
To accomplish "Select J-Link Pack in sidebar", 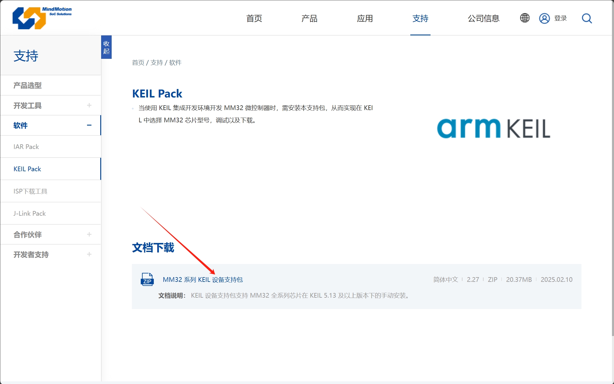I will (x=30, y=213).
